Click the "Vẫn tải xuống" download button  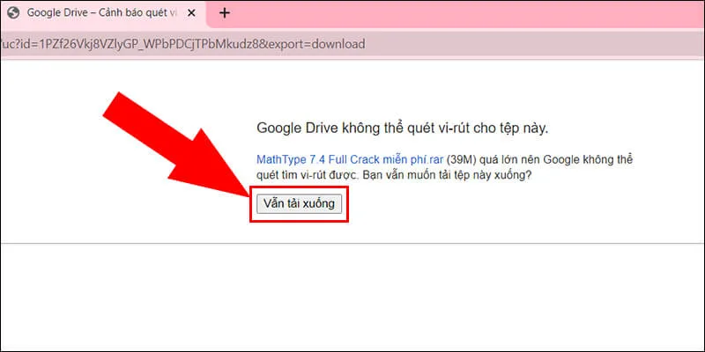click(299, 204)
